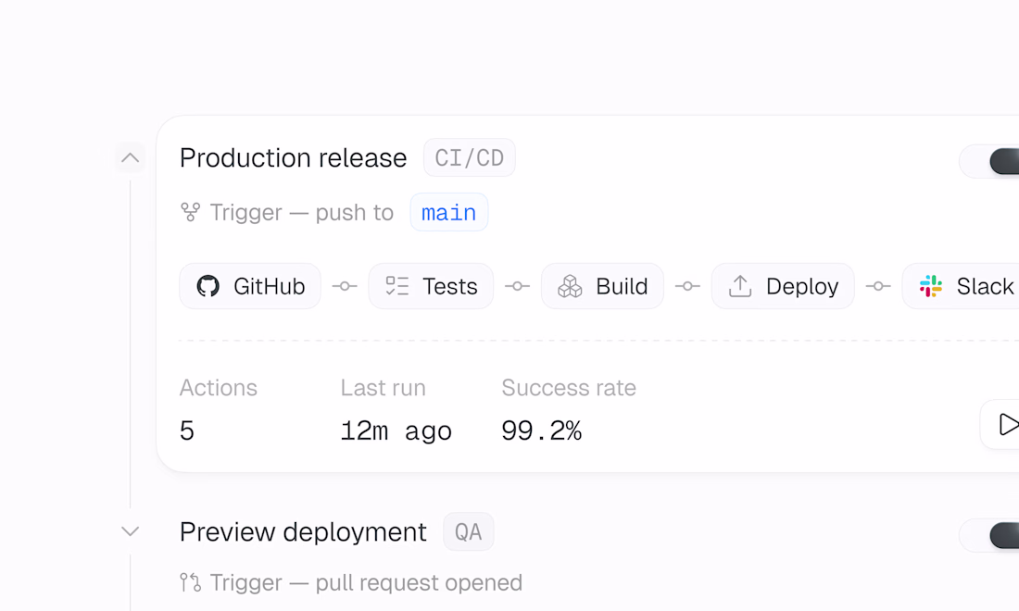Click the Tests checklist icon

point(397,286)
